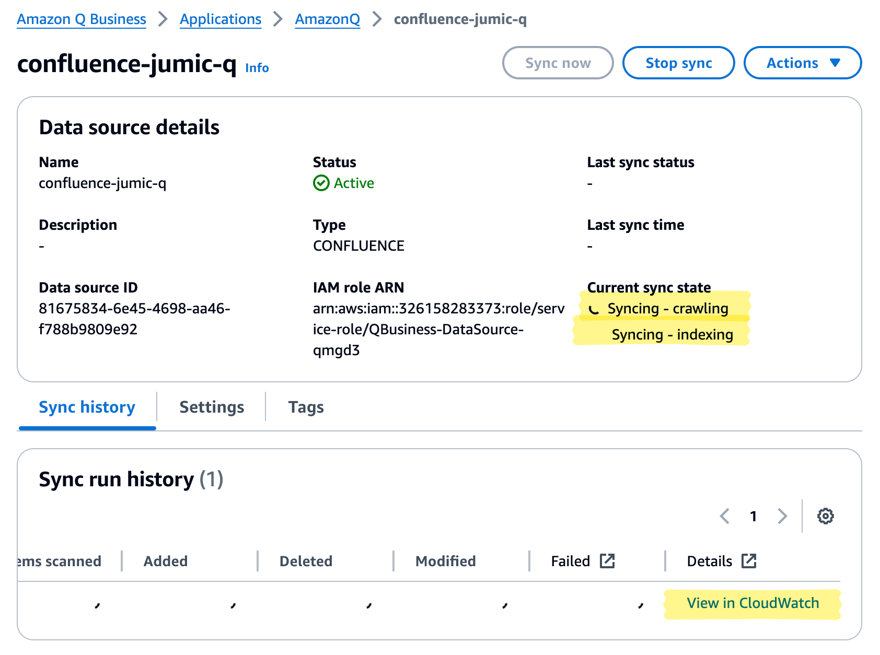The height and width of the screenshot is (655, 880).
Task: Go to next page of sync history
Action: tap(782, 516)
